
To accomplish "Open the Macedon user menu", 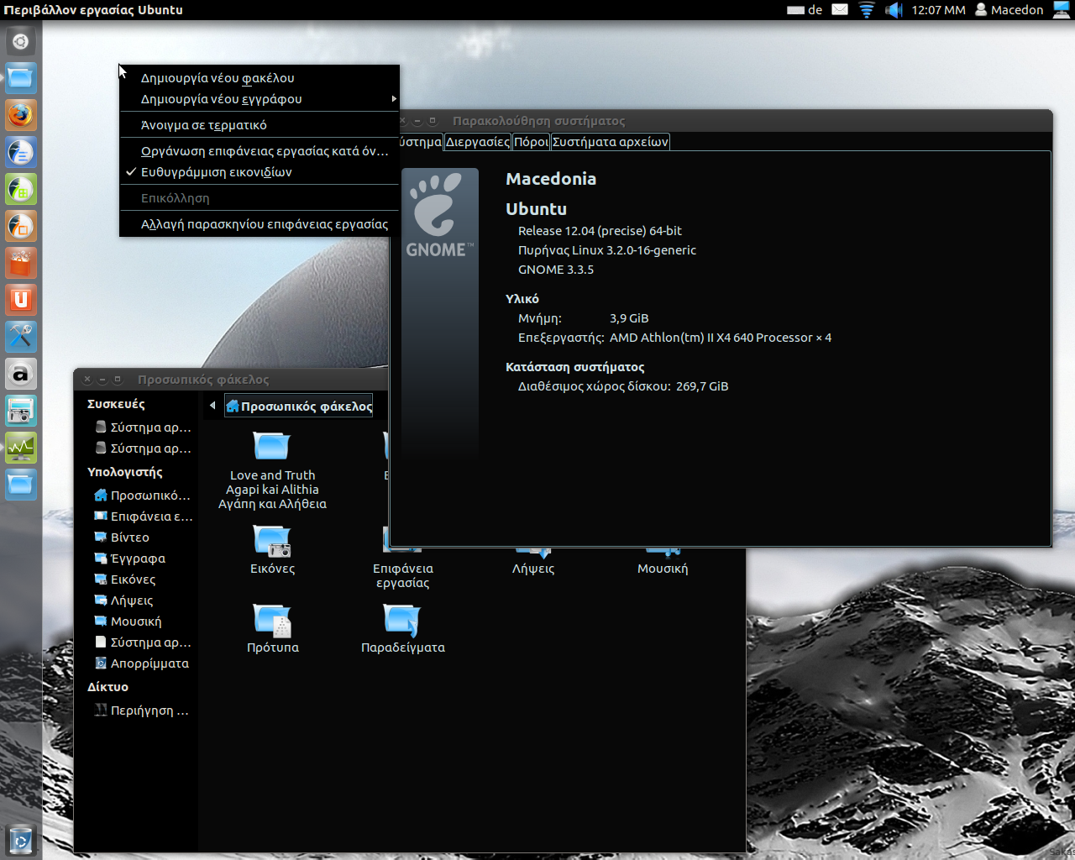I will [x=1009, y=10].
